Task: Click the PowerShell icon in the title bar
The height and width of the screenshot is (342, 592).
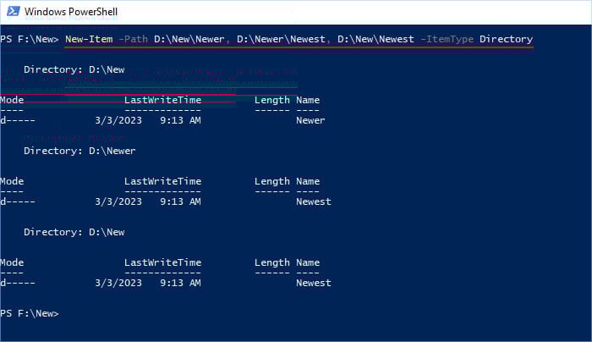Action: [14, 11]
